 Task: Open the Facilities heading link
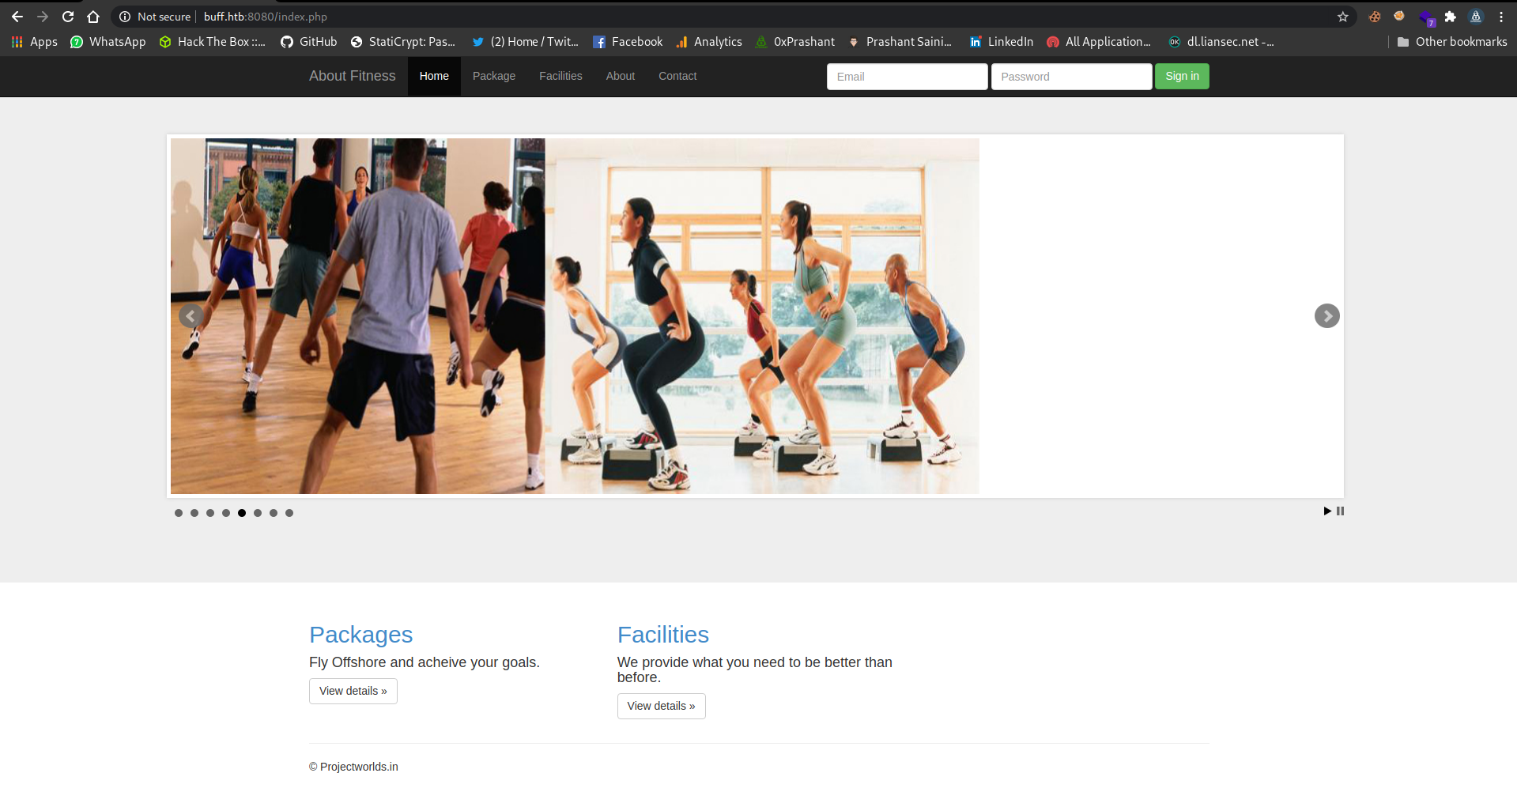point(662,635)
